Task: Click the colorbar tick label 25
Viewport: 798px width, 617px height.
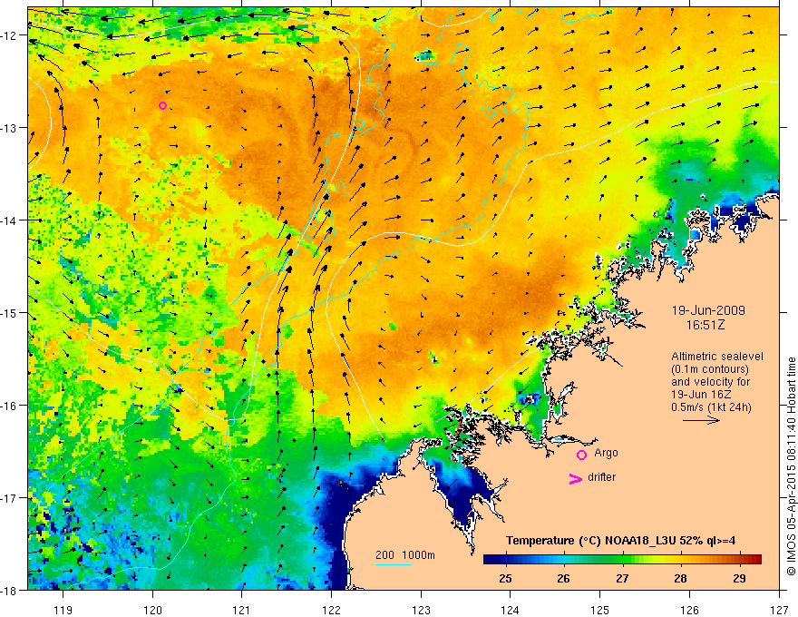Action: 505,578
